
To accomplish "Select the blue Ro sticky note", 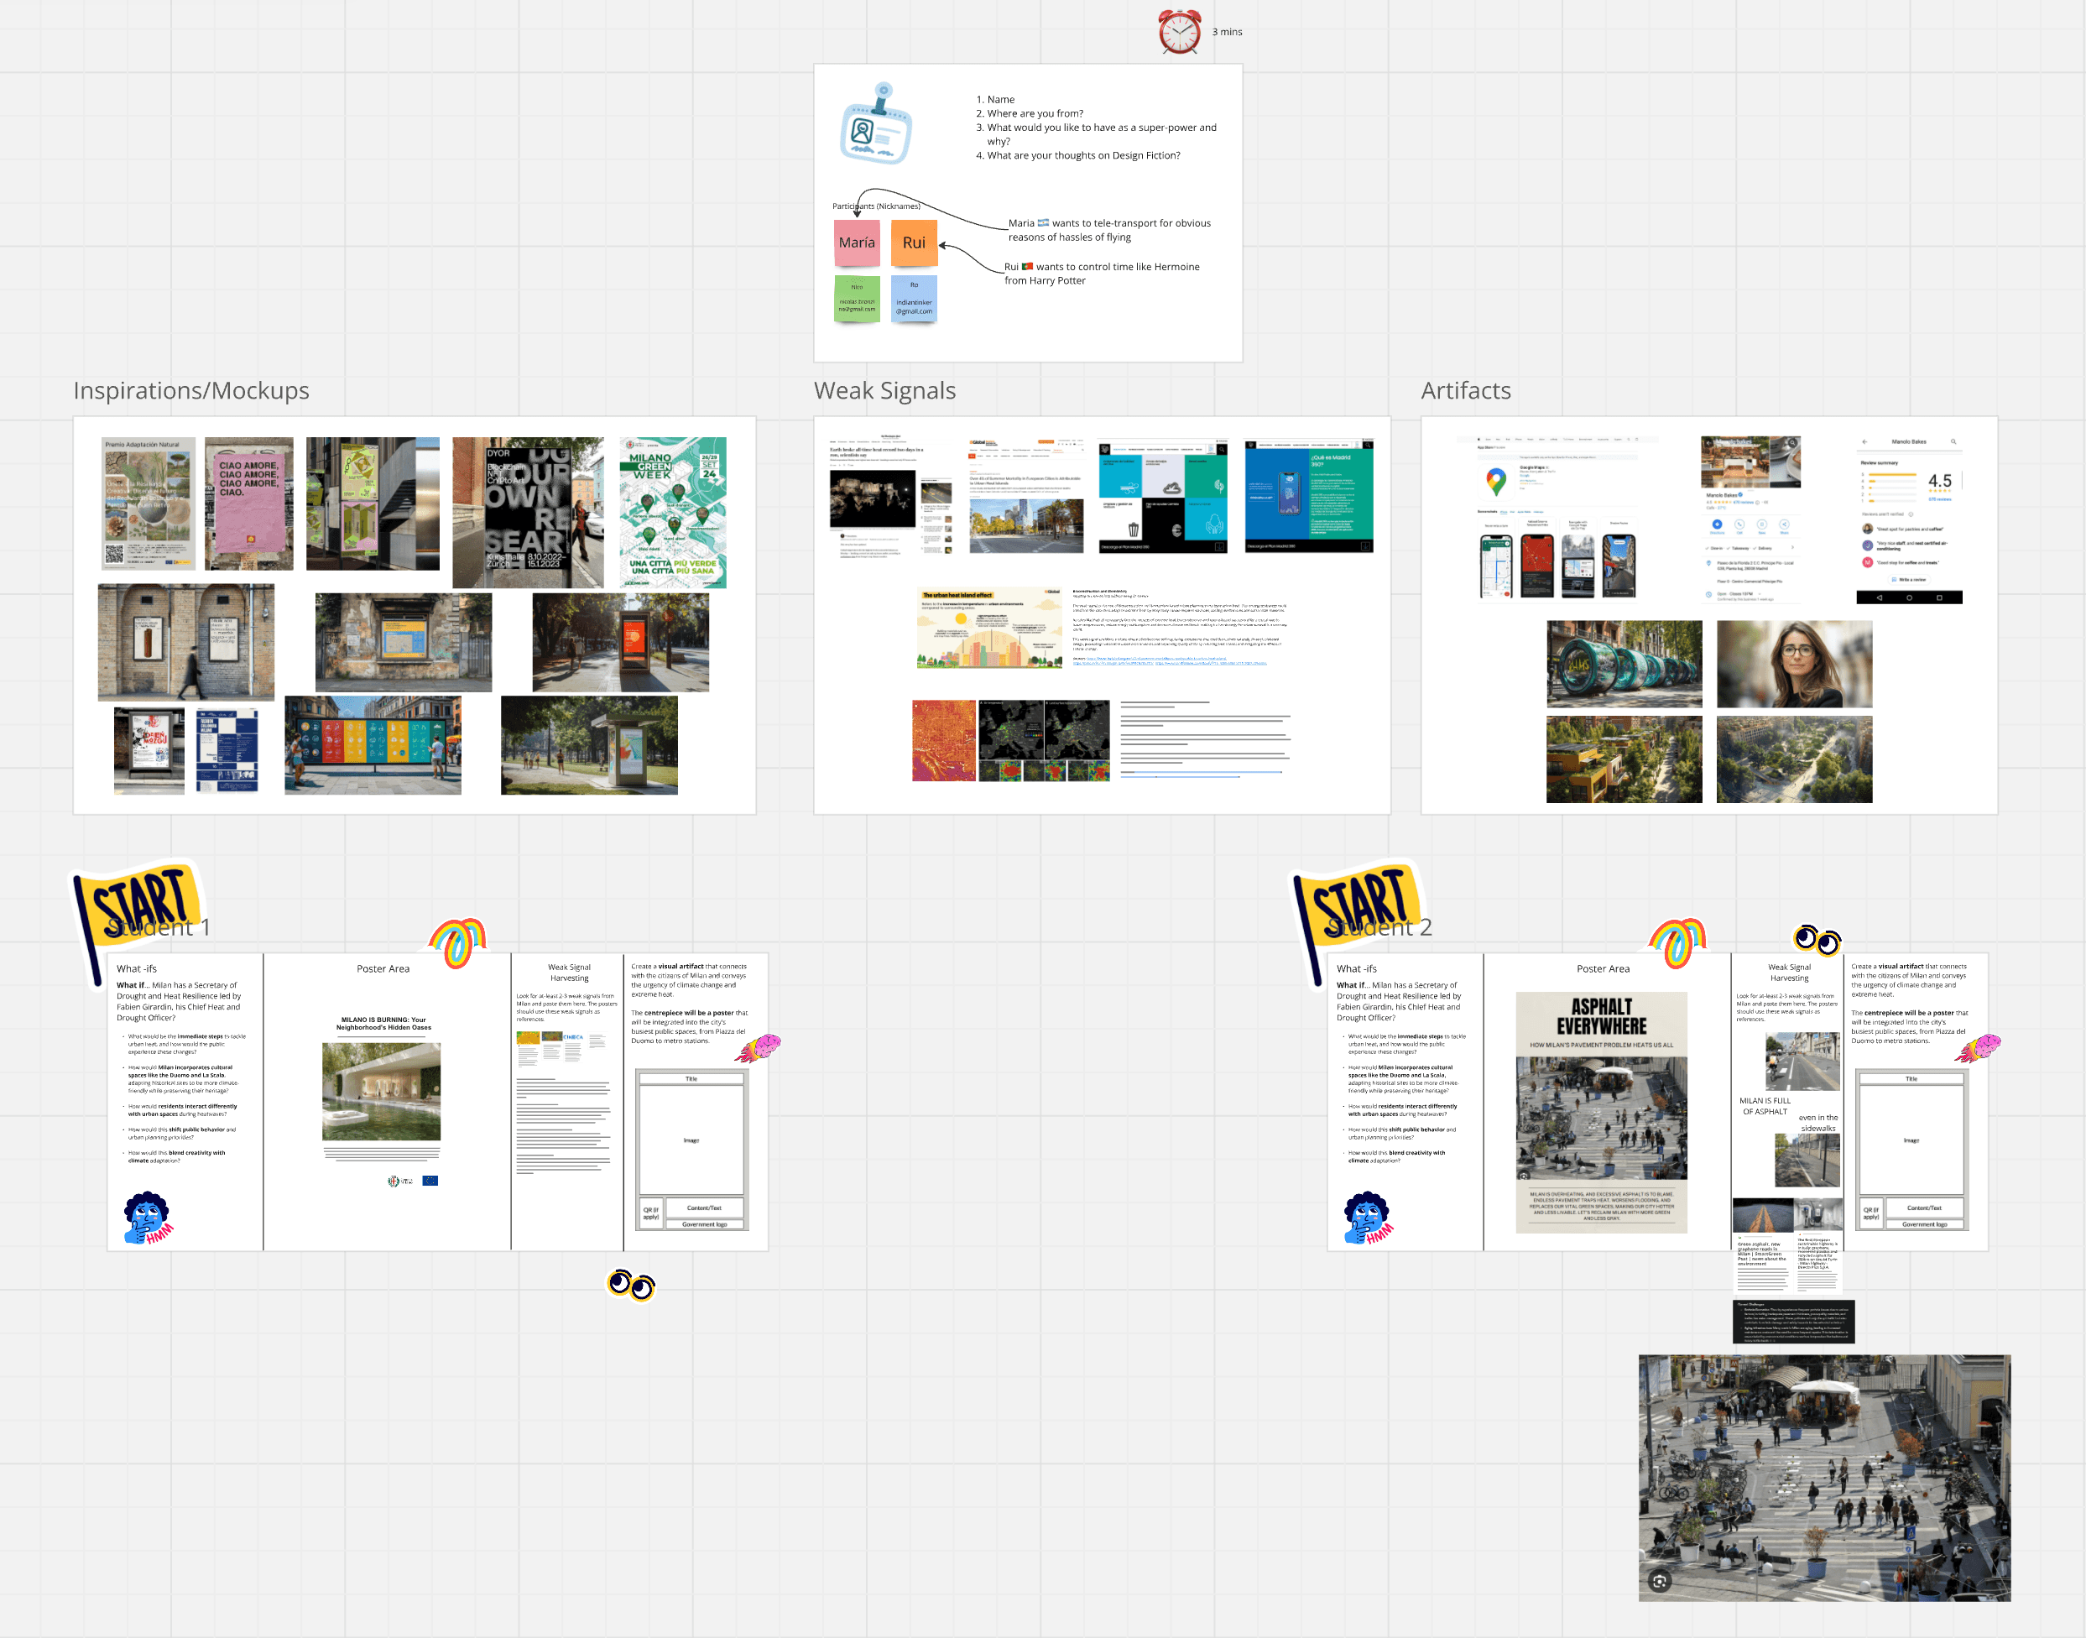I will tap(913, 298).
